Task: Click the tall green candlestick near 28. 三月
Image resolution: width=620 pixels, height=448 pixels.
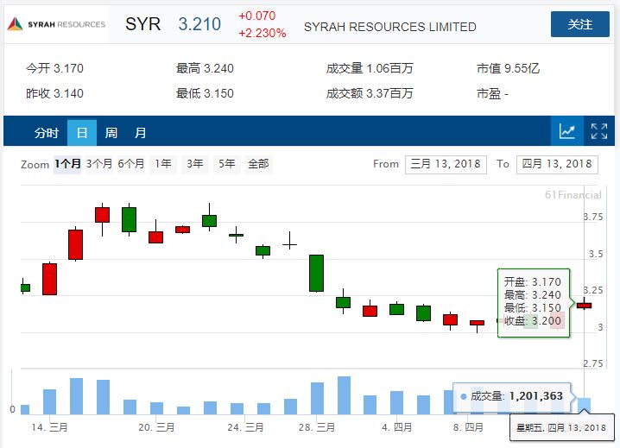Action: tap(316, 274)
